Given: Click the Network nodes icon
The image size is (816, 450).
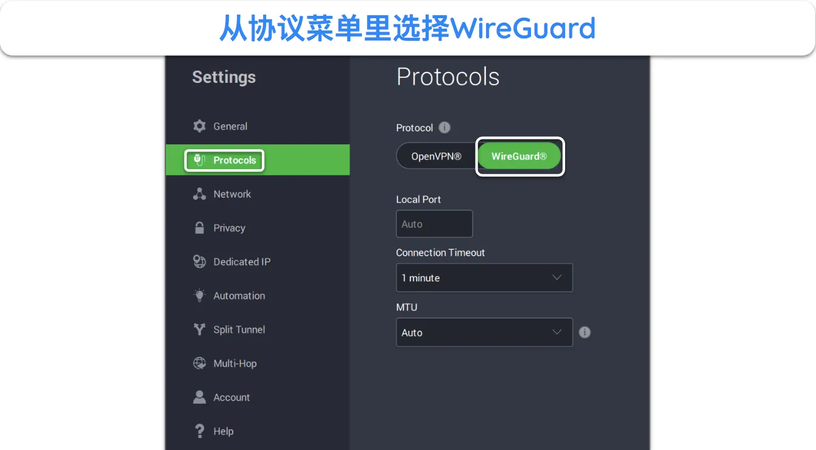Looking at the screenshot, I should pyautogui.click(x=199, y=194).
